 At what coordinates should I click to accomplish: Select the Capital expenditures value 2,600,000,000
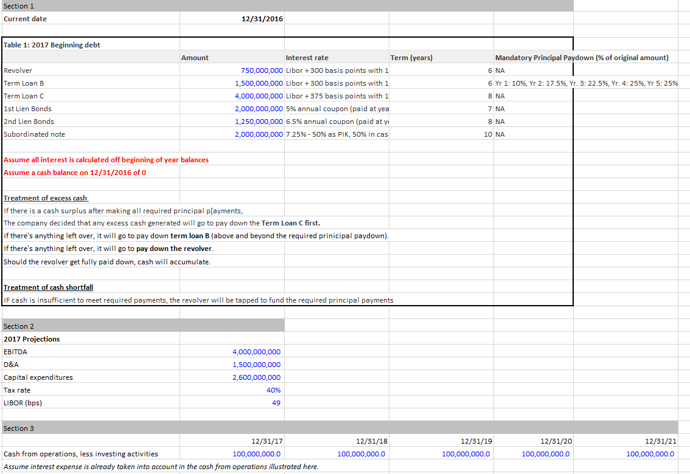(257, 377)
